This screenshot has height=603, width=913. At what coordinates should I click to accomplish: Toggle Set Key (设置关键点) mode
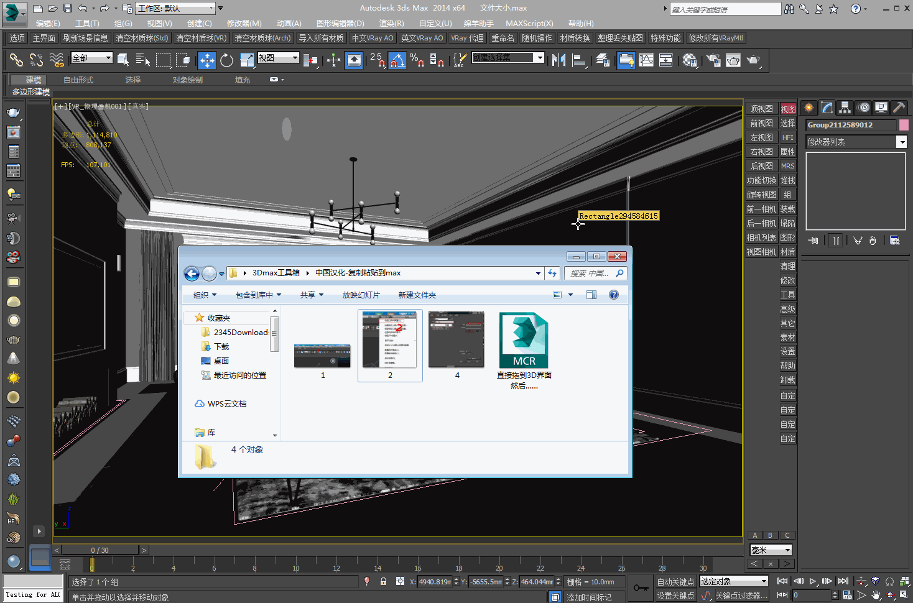(x=675, y=596)
